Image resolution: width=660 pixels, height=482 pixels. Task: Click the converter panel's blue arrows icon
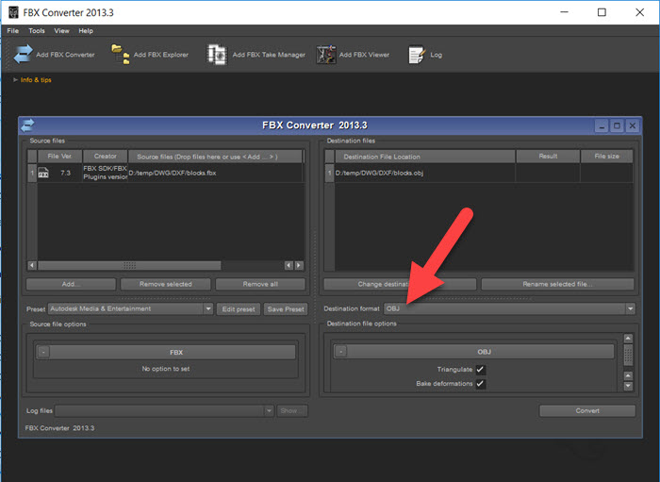point(27,125)
